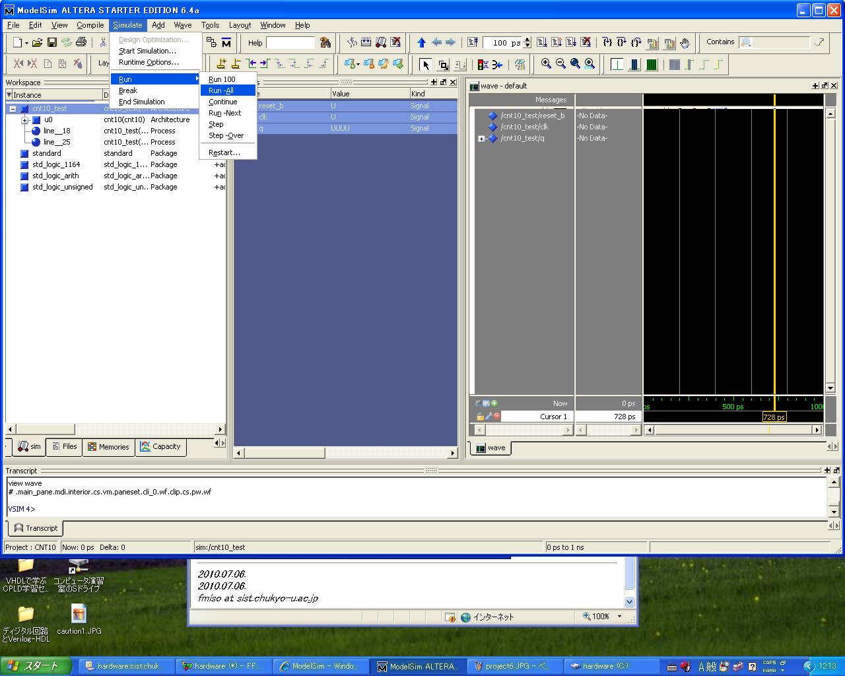Viewport: 845px width, 676px height.
Task: Select the Zoom mode box tool
Action: pos(443,65)
